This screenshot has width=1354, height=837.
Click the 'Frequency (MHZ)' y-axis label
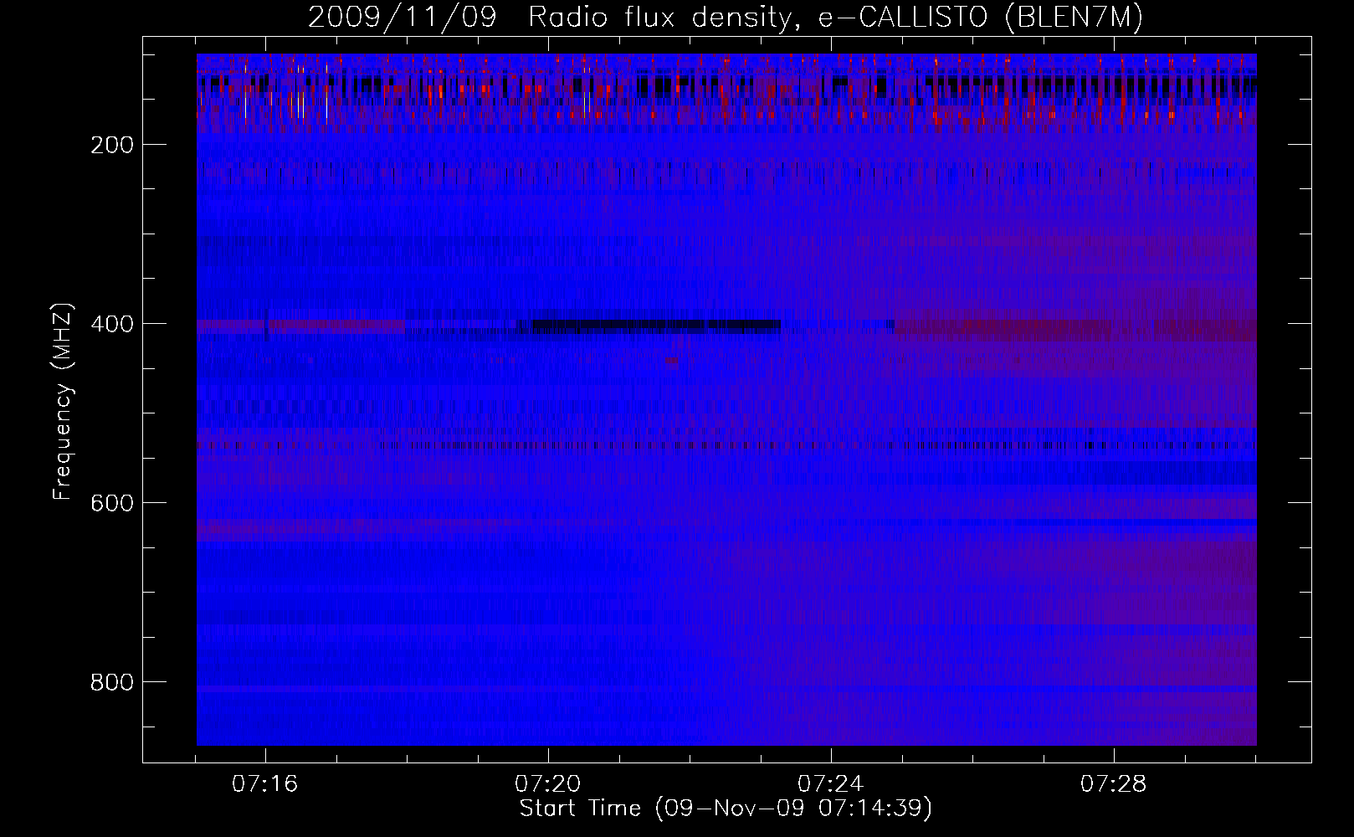[x=63, y=401]
